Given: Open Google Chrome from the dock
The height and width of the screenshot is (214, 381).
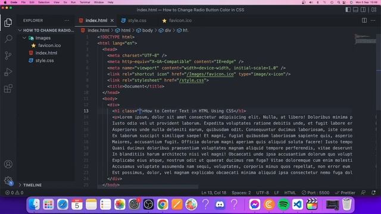Looking at the screenshot, I should (x=163, y=204).
